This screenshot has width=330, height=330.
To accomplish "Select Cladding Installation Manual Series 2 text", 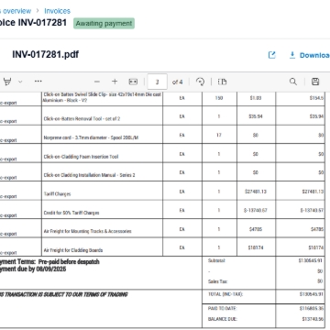I will 89,175.
